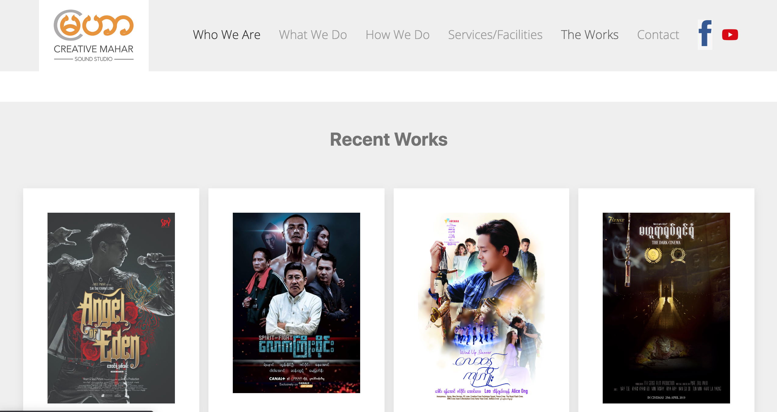The width and height of the screenshot is (777, 412).
Task: Click the Jataka logo on Wind Up Dancer poster
Action: coord(452,221)
